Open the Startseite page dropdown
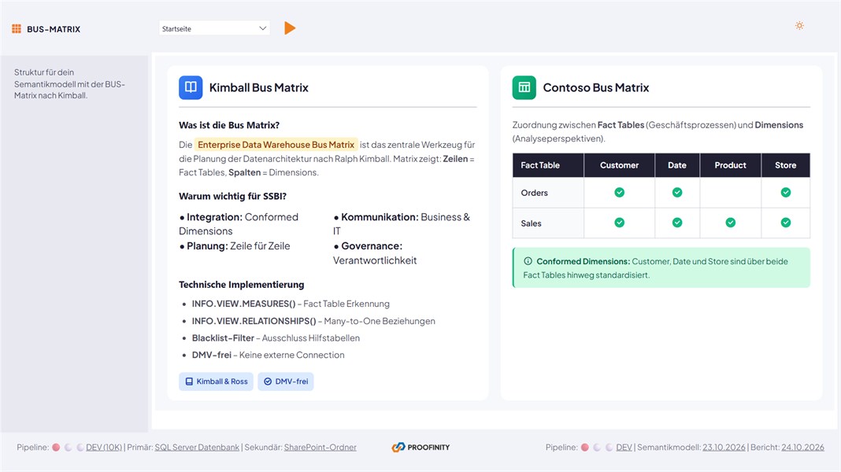Image resolution: width=841 pixels, height=472 pixels. point(214,28)
